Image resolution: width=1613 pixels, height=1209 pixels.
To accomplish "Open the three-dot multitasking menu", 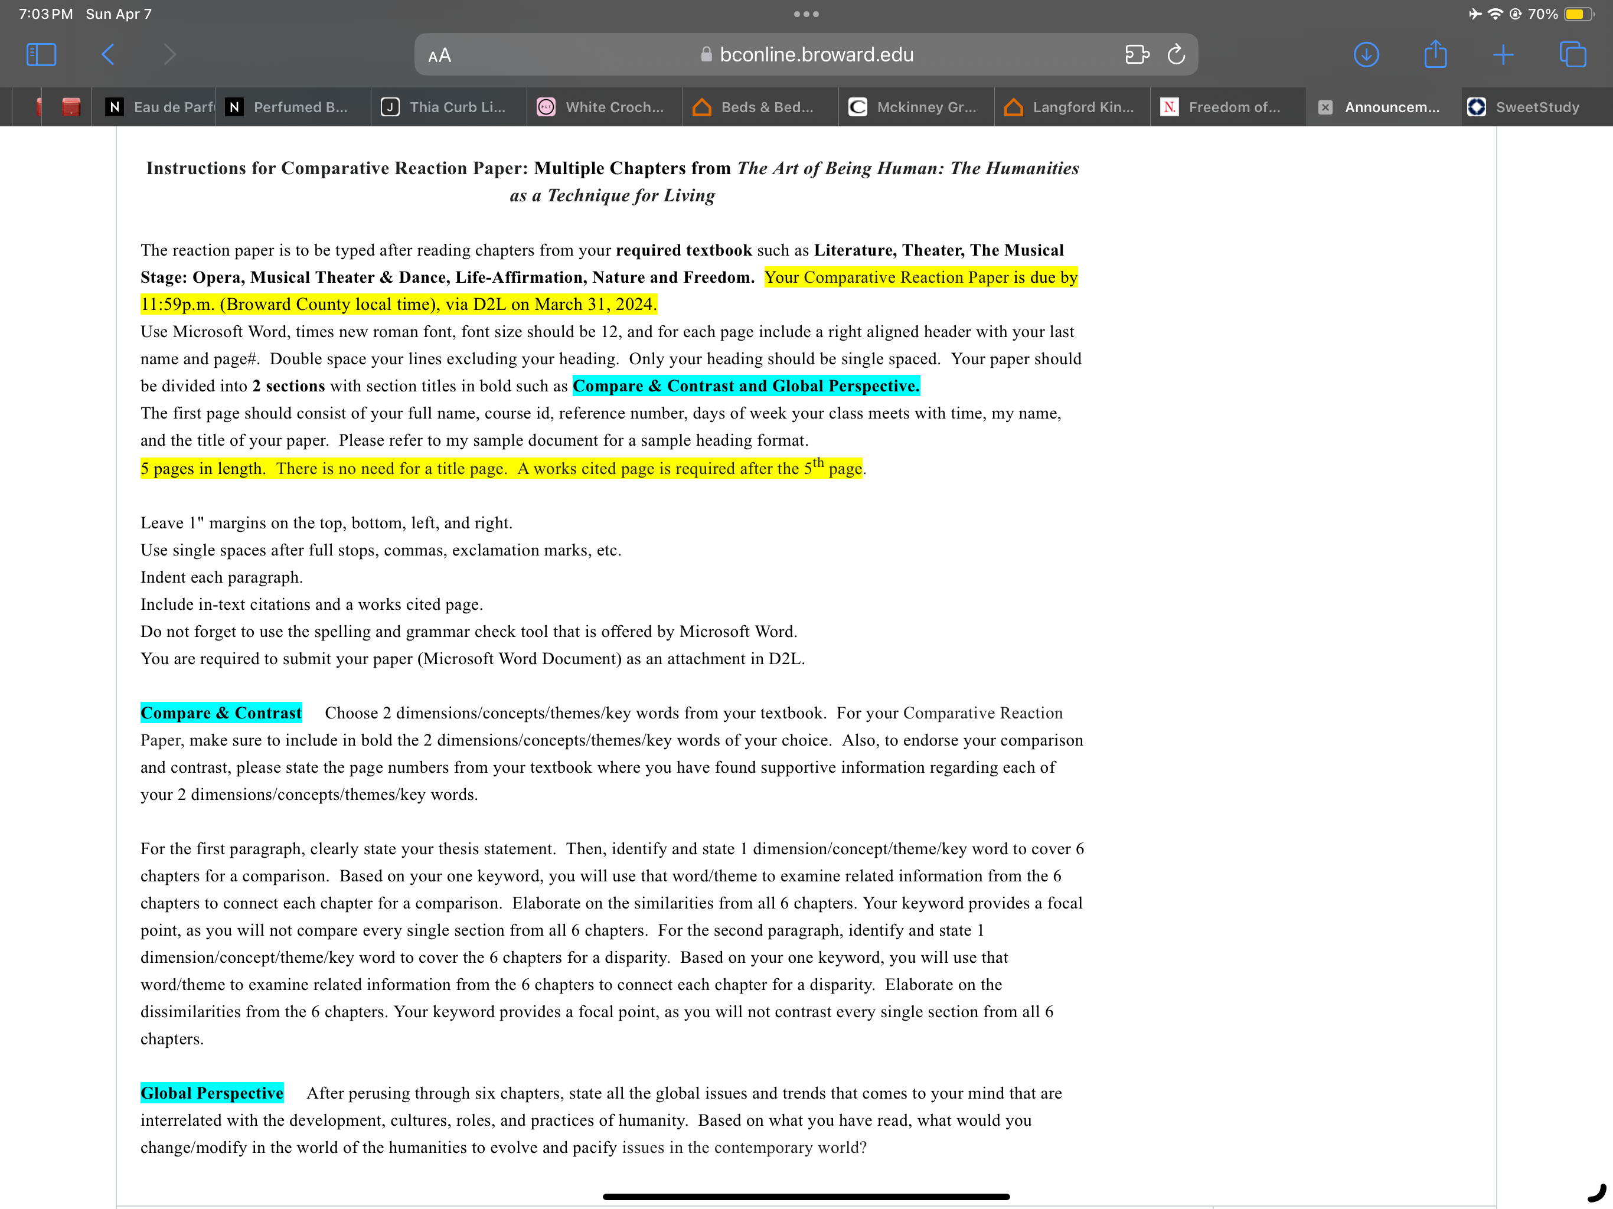I will coord(806,14).
